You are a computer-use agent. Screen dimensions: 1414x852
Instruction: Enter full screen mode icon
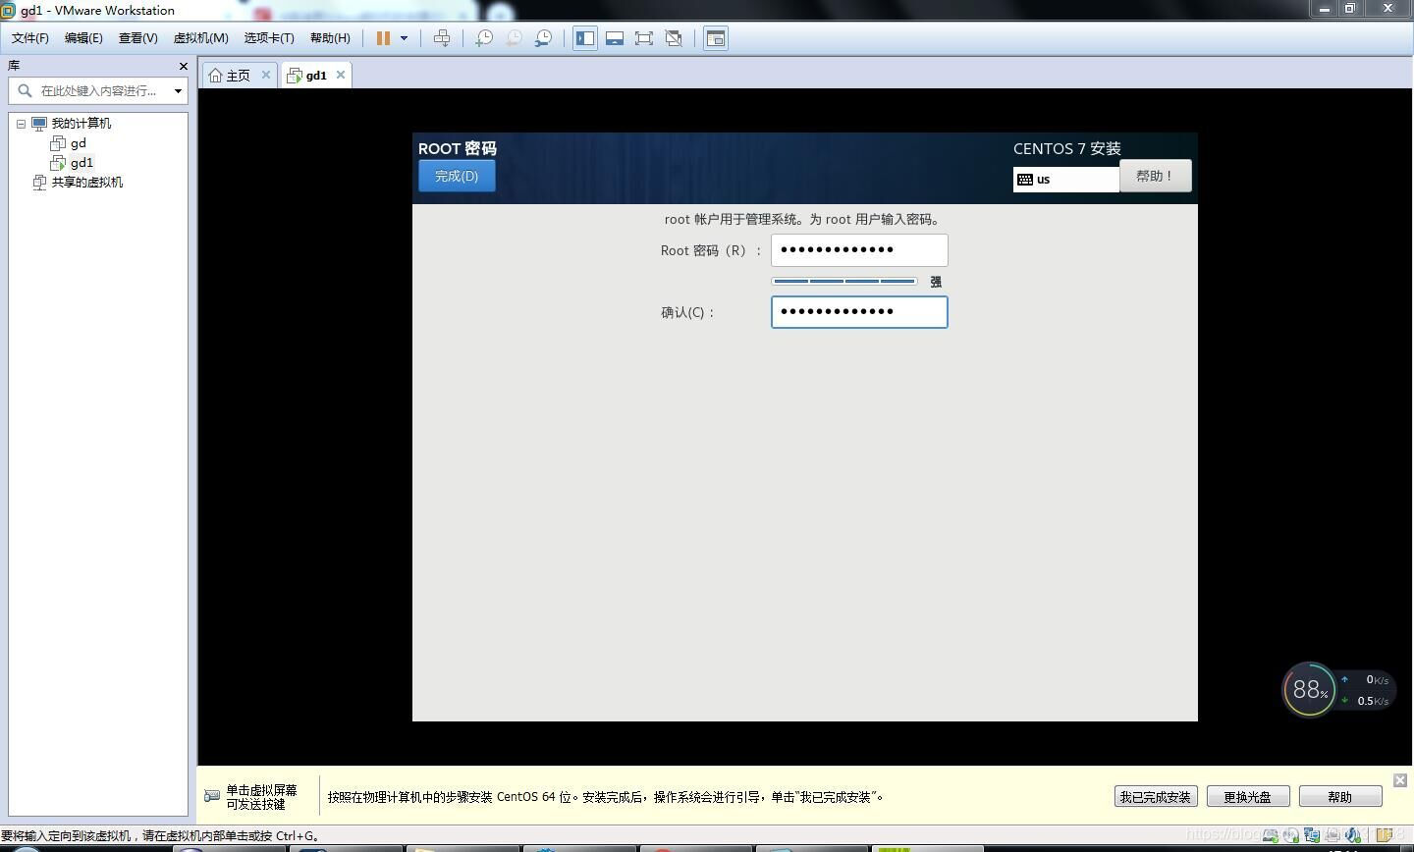[644, 38]
